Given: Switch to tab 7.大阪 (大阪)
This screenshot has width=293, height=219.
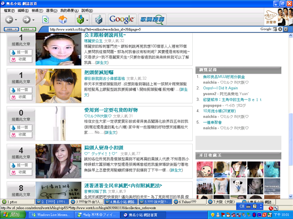Looking at the screenshot, I should pos(222,202).
